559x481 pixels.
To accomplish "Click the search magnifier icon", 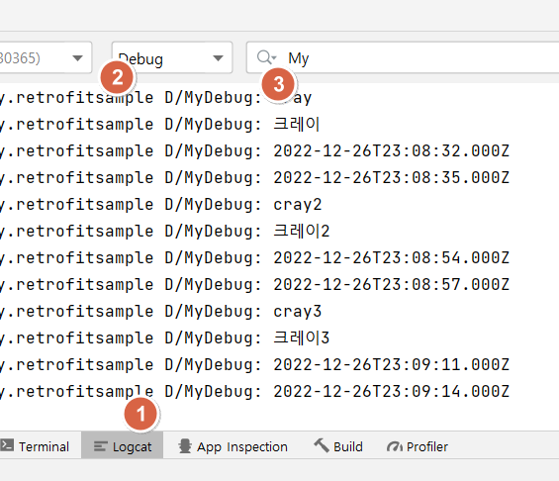I will click(266, 57).
